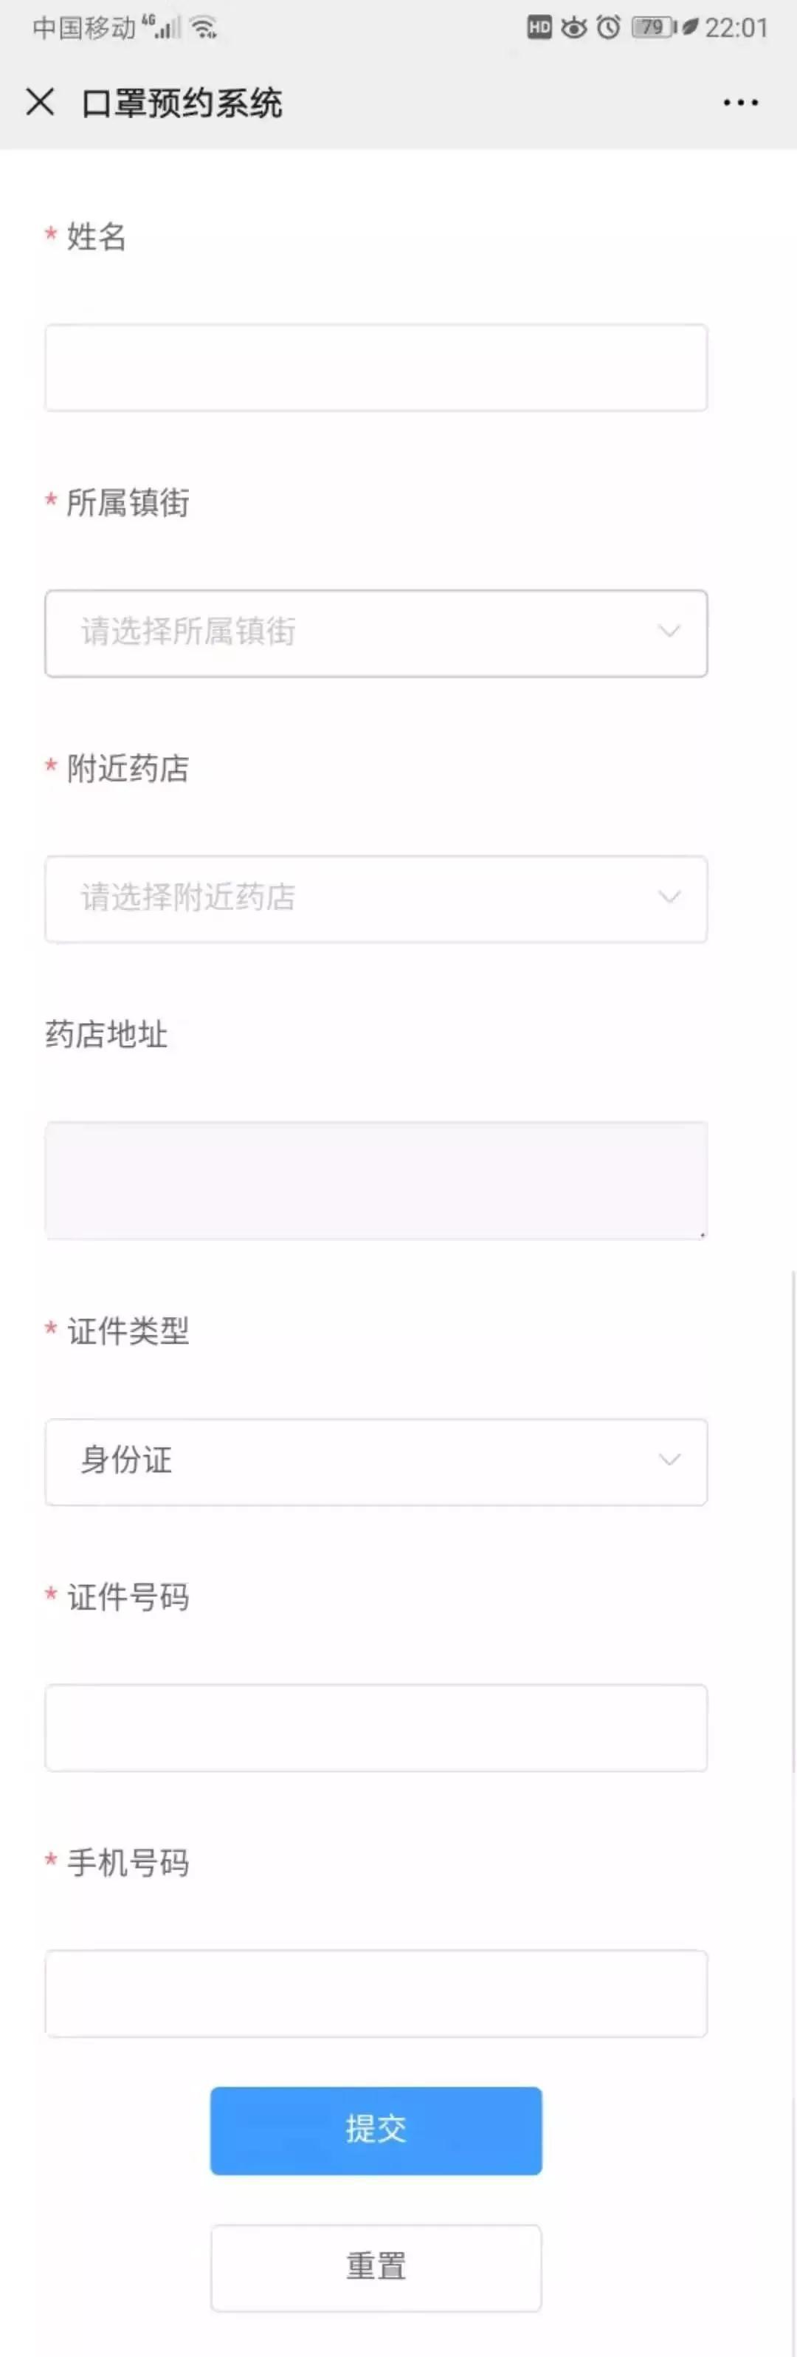Click the chevron arrow beside 身份证
797x2357 pixels.
tap(670, 1460)
